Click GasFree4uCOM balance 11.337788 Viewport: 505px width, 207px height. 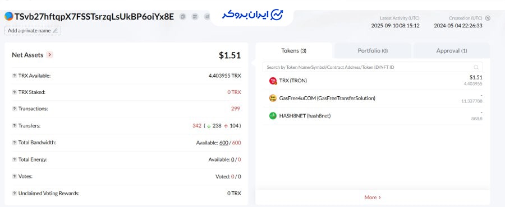coord(472,101)
